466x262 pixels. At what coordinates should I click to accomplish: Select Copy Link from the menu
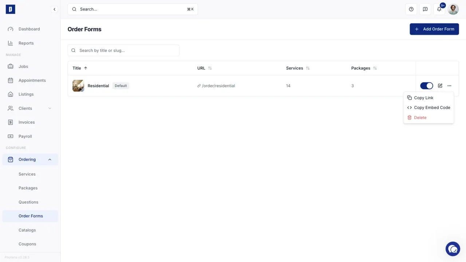tap(429, 98)
